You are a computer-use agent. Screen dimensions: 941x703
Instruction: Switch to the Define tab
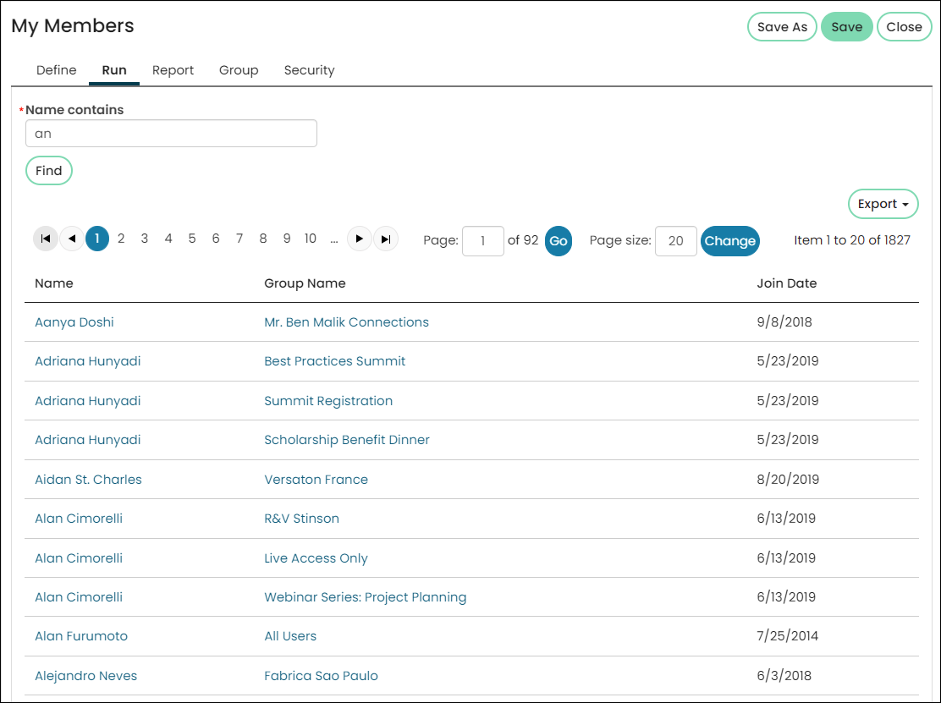pyautogui.click(x=57, y=70)
